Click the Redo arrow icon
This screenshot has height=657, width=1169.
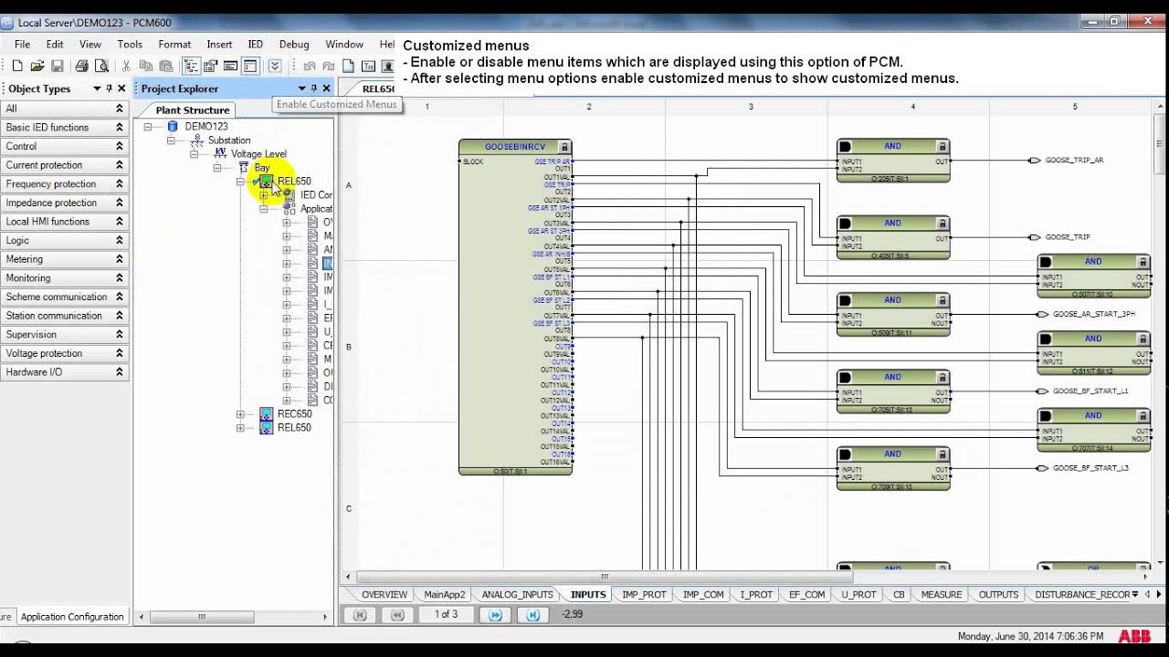[329, 66]
